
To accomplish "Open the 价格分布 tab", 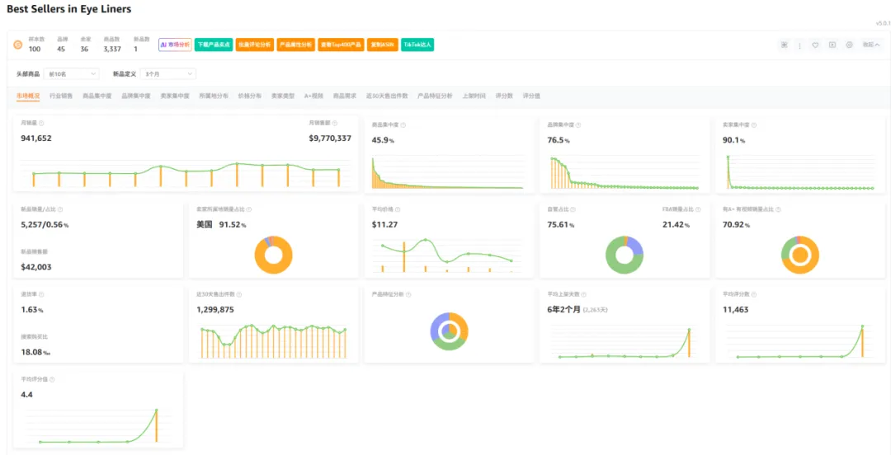I will (249, 96).
